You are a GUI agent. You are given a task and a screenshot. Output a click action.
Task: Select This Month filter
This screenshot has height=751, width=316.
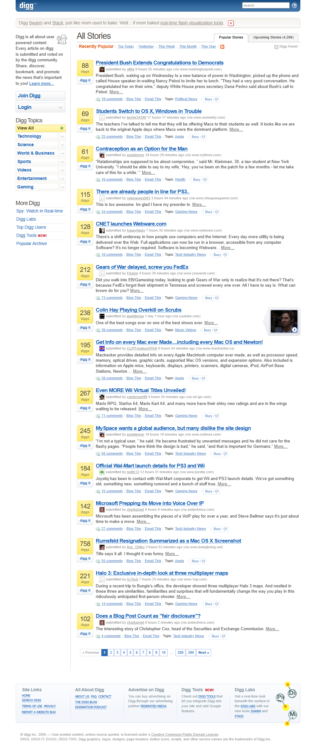(x=188, y=47)
